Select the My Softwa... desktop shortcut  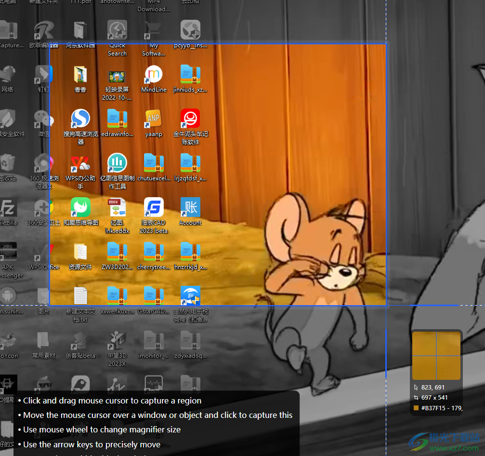pos(154,30)
